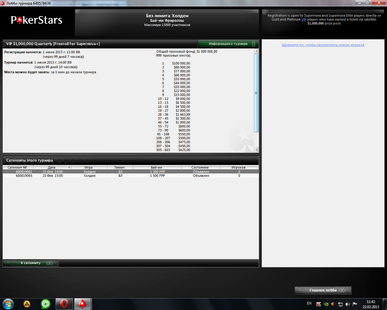This screenshot has height=310, width=387.
Task: Select satellite row 680819065
Action: point(131,176)
